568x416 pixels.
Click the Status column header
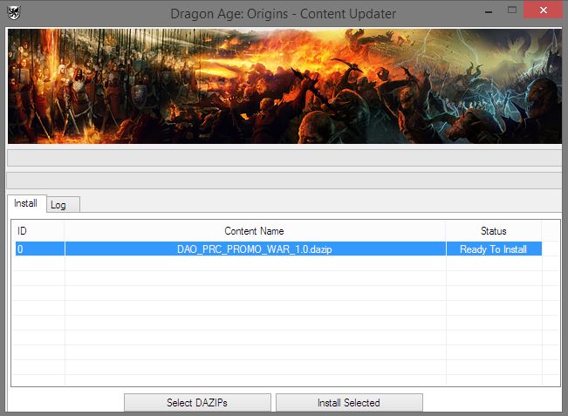pyautogui.click(x=494, y=231)
